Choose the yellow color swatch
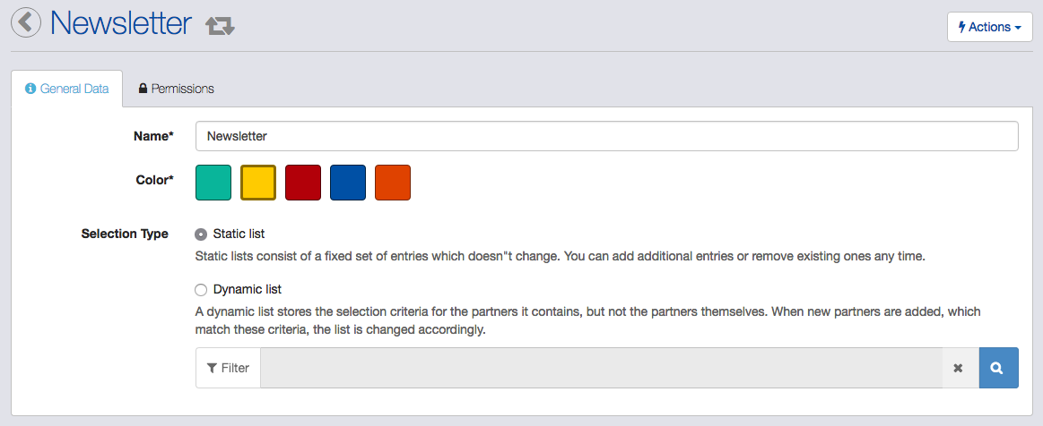Viewport: 1043px width, 426px height. [x=258, y=183]
